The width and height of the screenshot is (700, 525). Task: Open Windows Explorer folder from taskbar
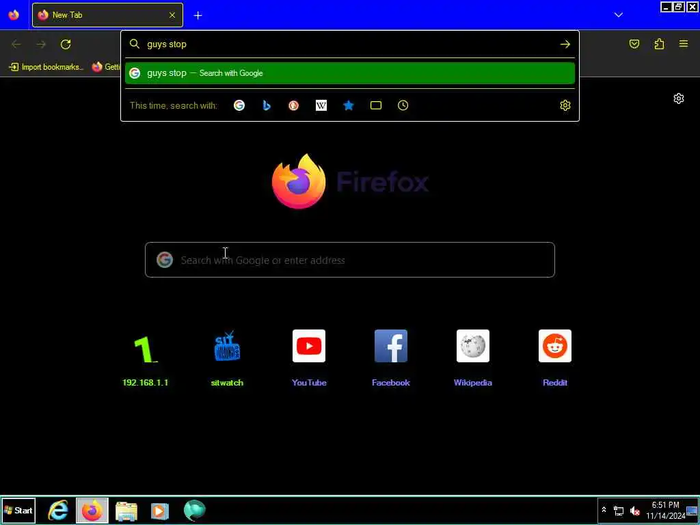point(126,511)
